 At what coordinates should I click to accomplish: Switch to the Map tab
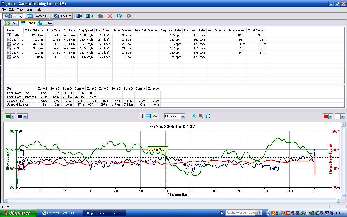pyautogui.click(x=11, y=23)
